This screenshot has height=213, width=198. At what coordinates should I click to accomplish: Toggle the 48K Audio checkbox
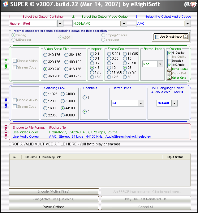click(x=169, y=65)
